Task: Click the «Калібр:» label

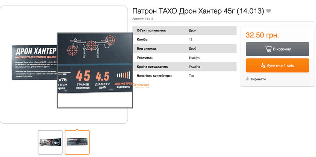Action: tap(143, 40)
